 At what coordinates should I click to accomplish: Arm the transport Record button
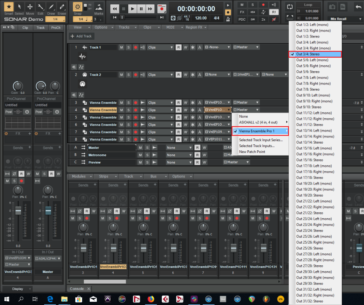pyautogui.click(x=162, y=9)
